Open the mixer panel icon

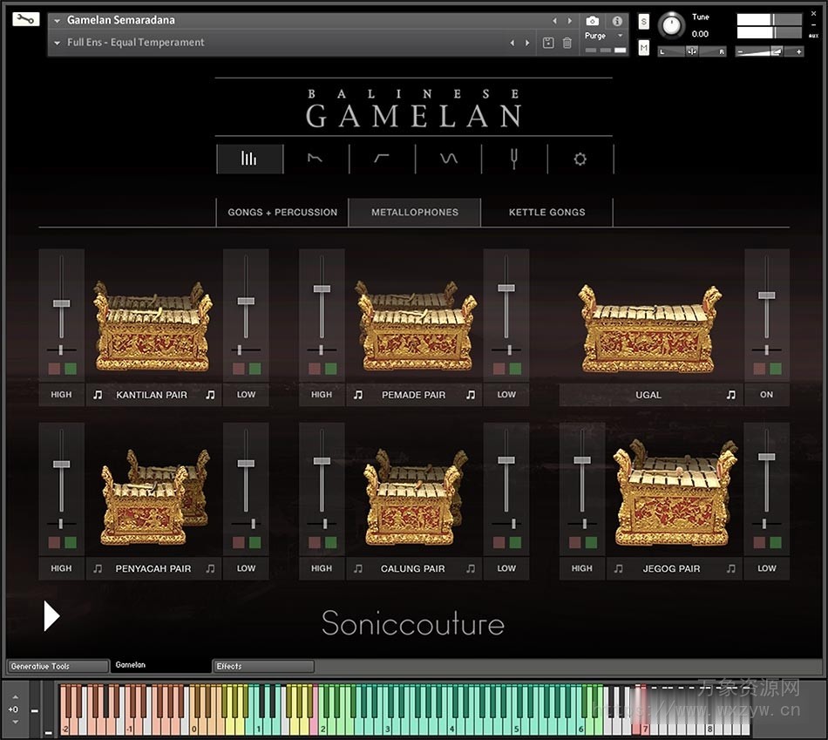pyautogui.click(x=249, y=159)
